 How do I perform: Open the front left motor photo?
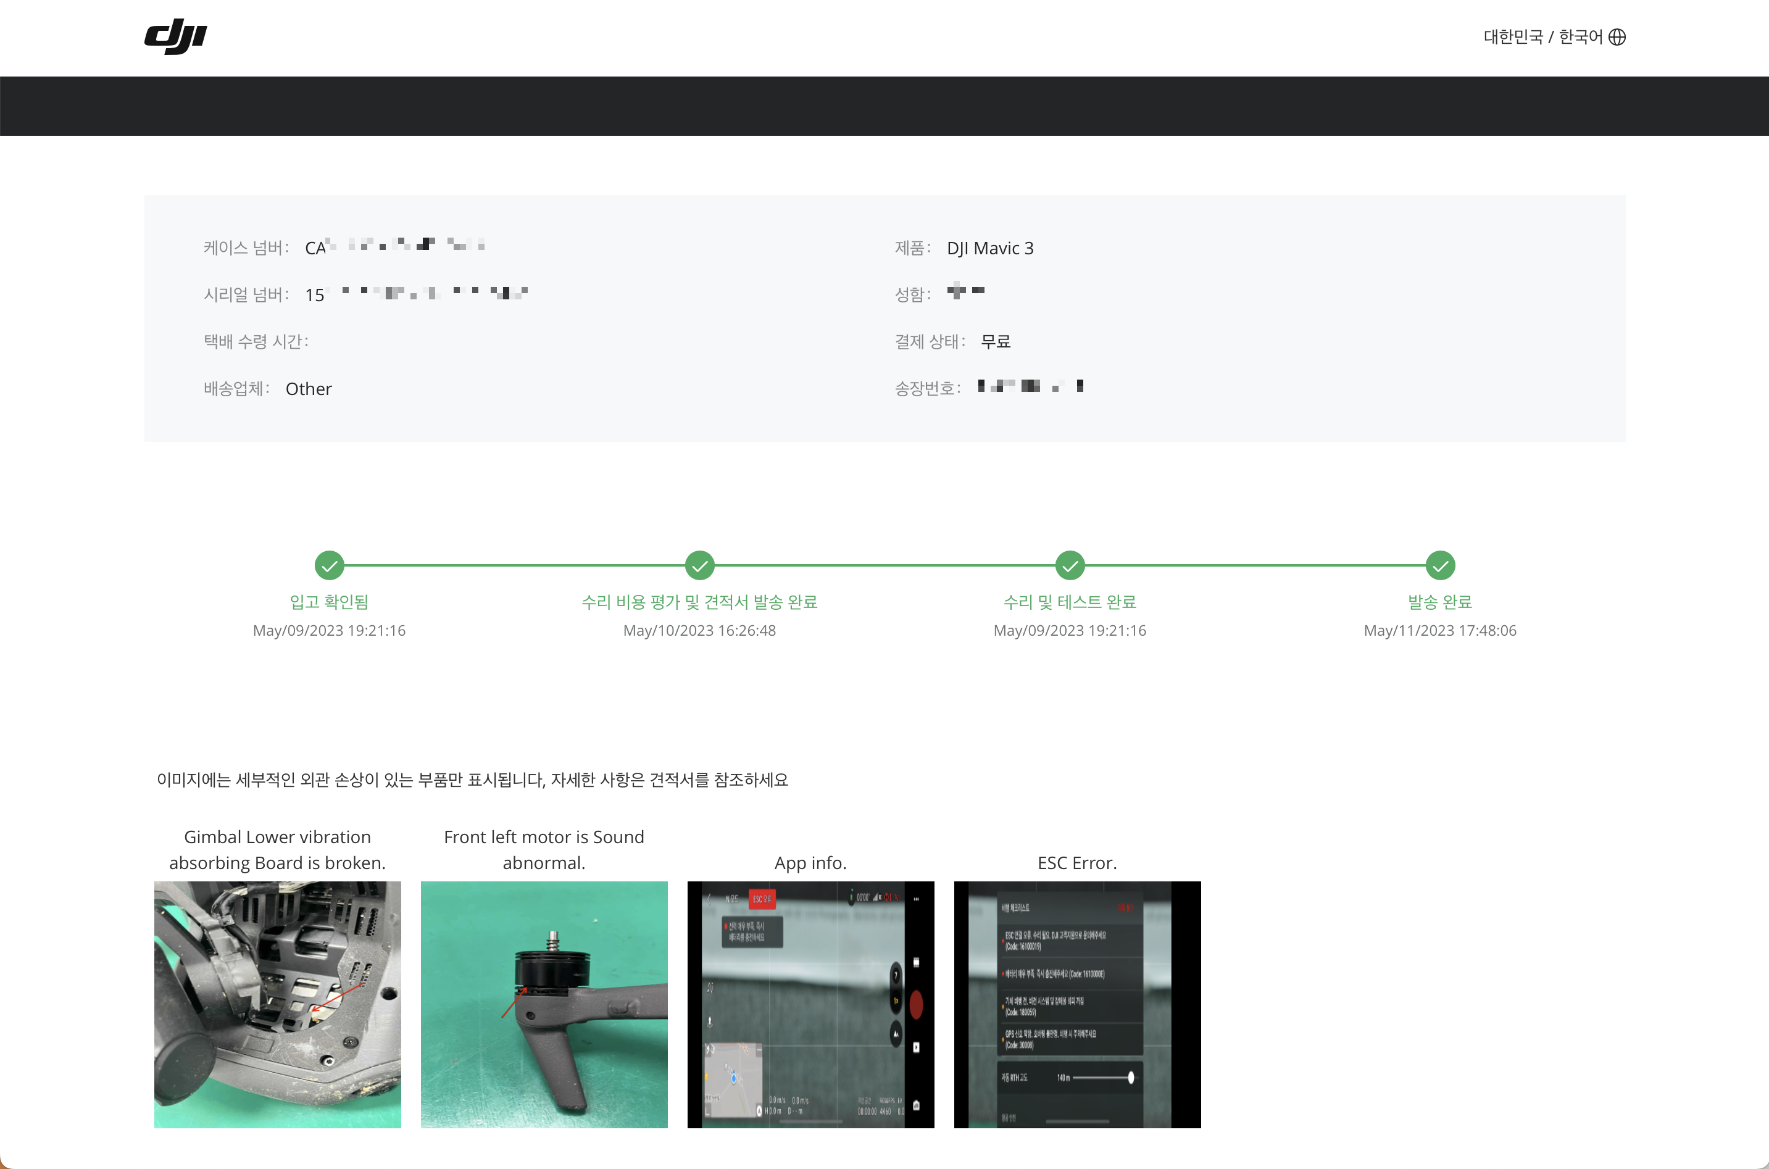click(x=543, y=1004)
